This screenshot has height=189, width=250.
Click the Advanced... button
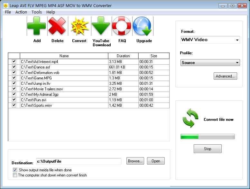(225, 76)
